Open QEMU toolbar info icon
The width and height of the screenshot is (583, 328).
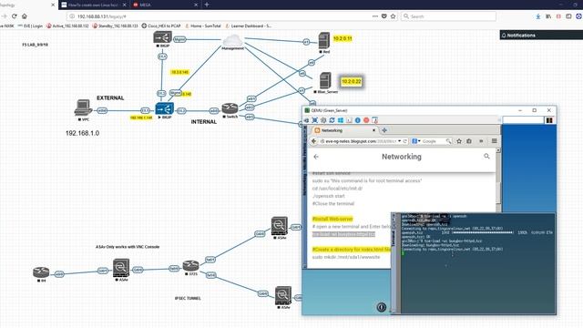pyautogui.click(x=358, y=120)
